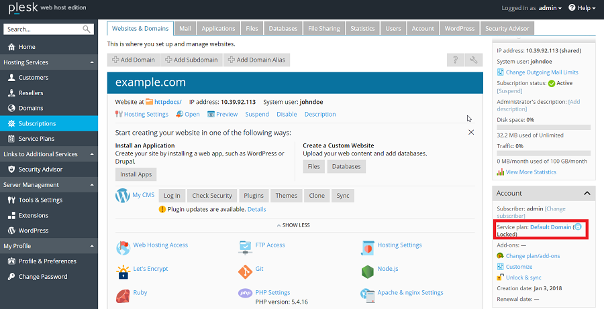The width and height of the screenshot is (604, 309).
Task: Select Service Plans in the sidebar
Action: coord(36,139)
